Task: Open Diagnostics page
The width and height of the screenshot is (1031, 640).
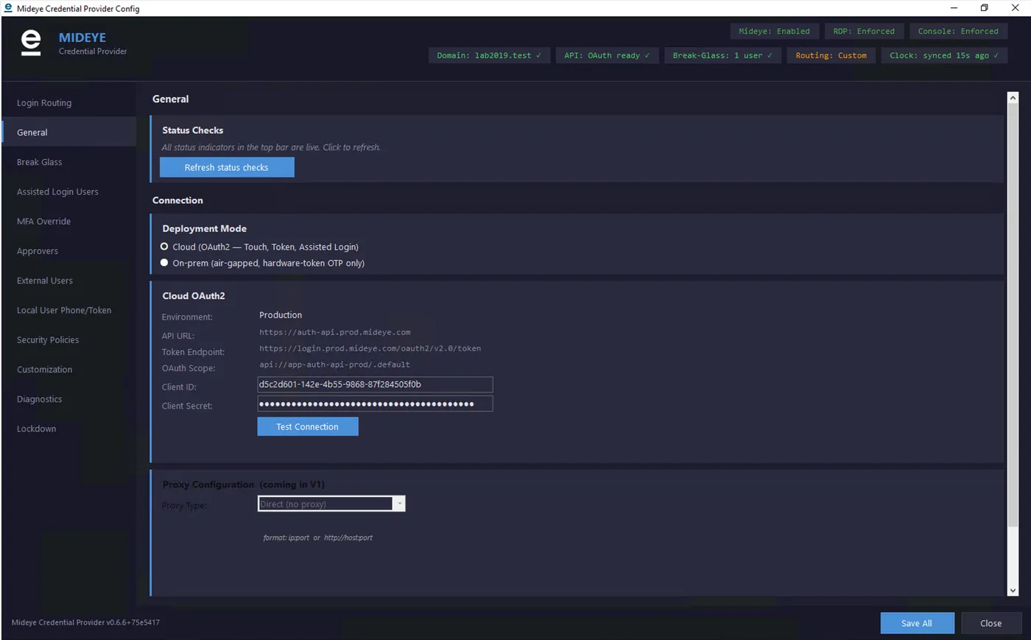Action: coord(68,399)
